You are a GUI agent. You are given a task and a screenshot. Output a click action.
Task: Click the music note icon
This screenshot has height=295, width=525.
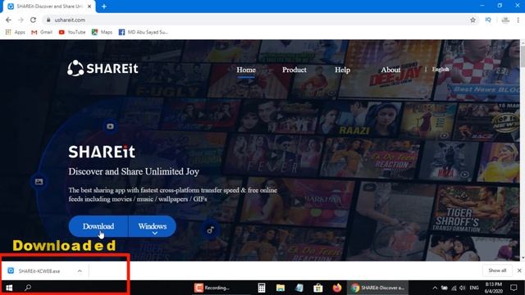pyautogui.click(x=210, y=230)
